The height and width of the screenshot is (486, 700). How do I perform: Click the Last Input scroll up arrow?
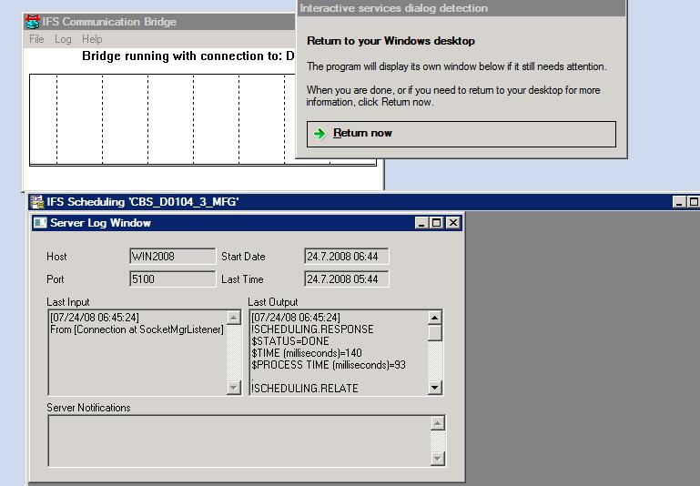(233, 318)
